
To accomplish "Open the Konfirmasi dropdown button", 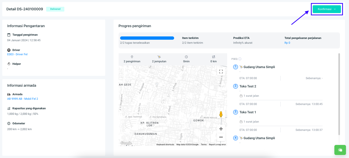I will pyautogui.click(x=327, y=9).
